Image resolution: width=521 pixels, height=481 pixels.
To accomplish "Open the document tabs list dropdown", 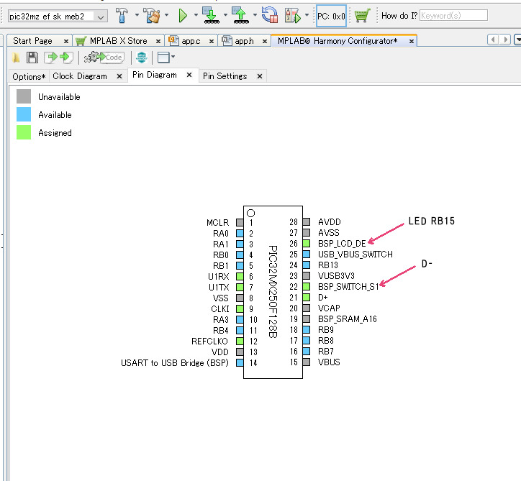I will [x=517, y=40].
